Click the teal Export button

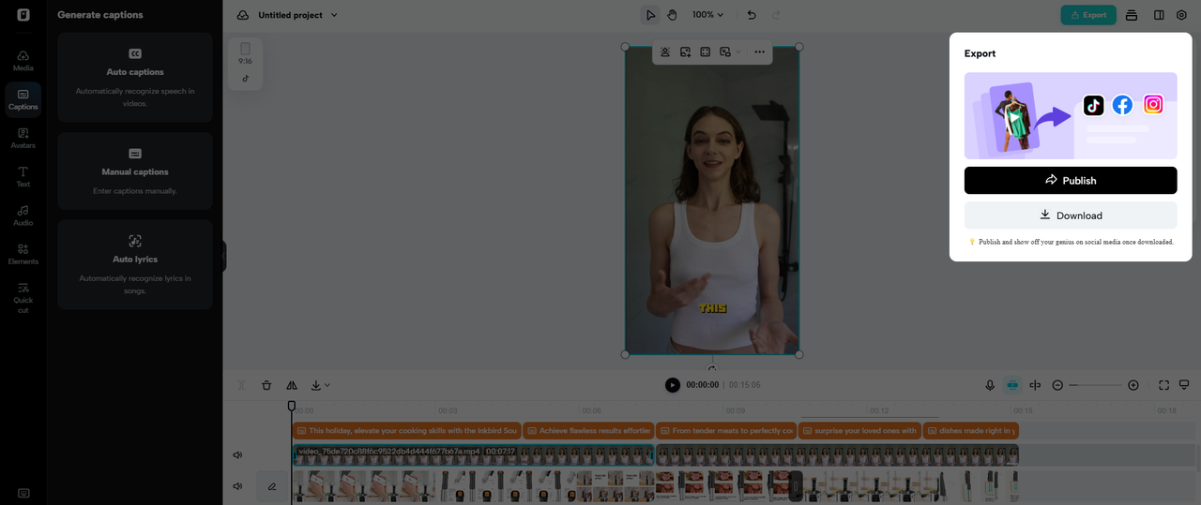(1088, 15)
